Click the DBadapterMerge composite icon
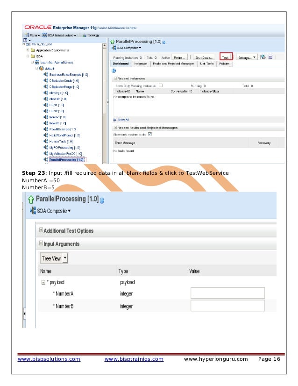This screenshot has height=386, width=298. pos(46,86)
